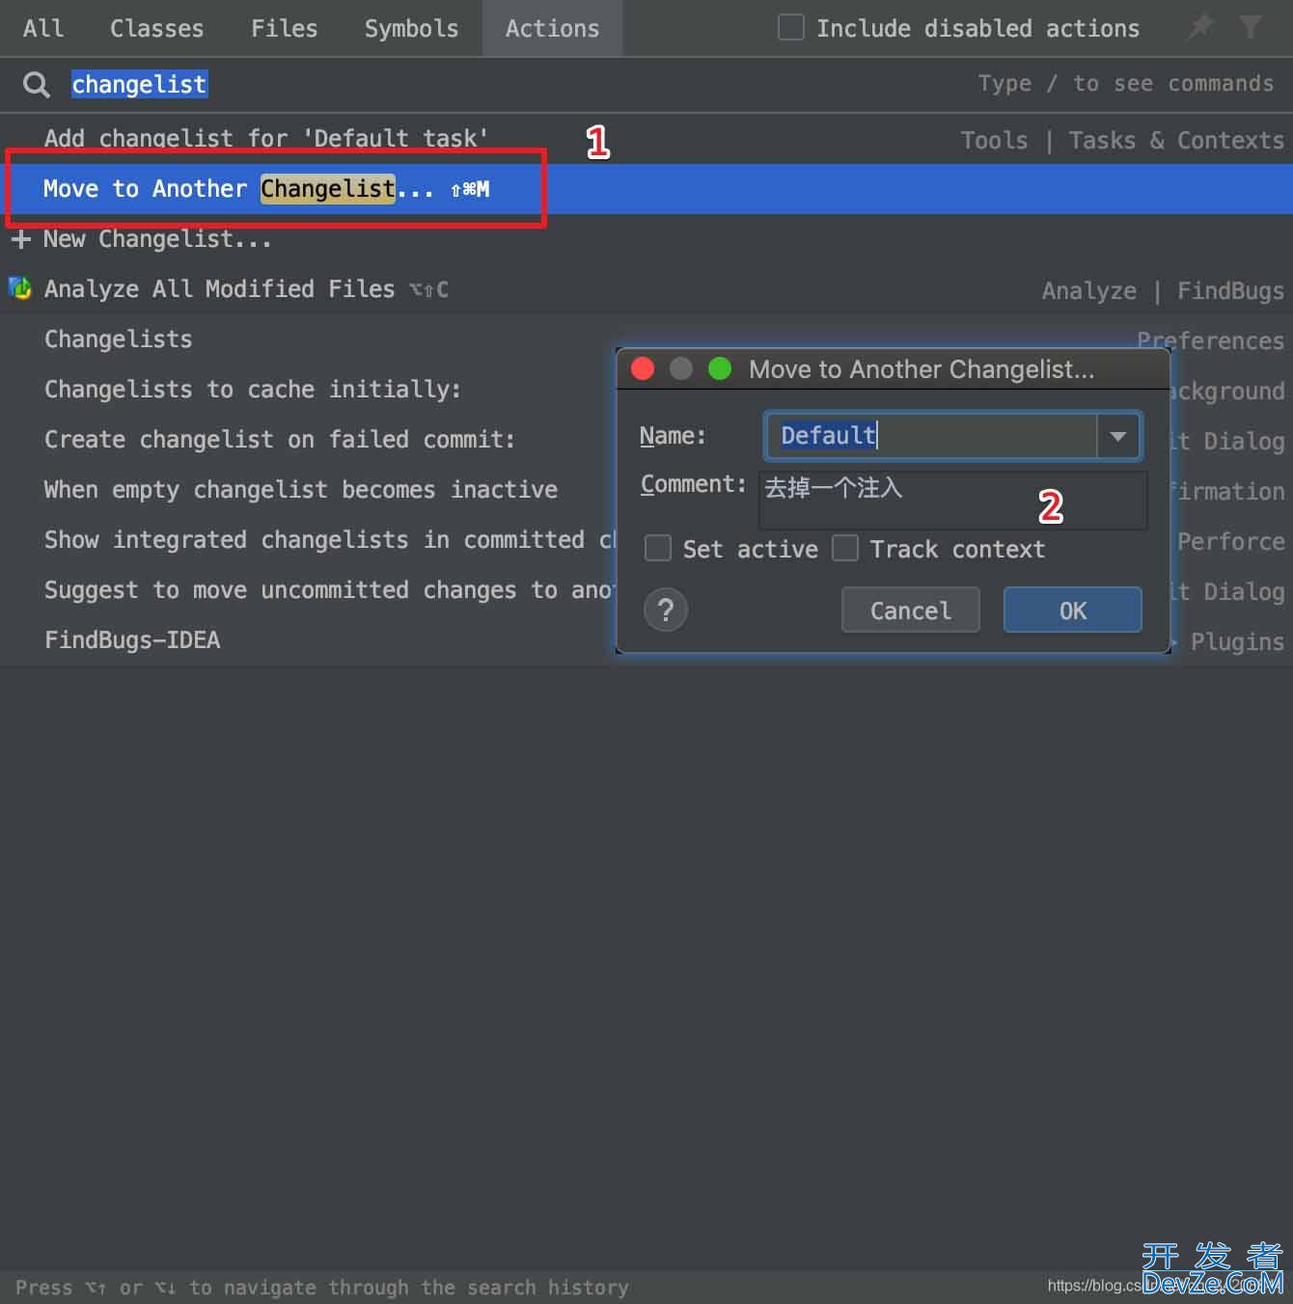Expand the Name combo box dropdown arrow

[1118, 436]
